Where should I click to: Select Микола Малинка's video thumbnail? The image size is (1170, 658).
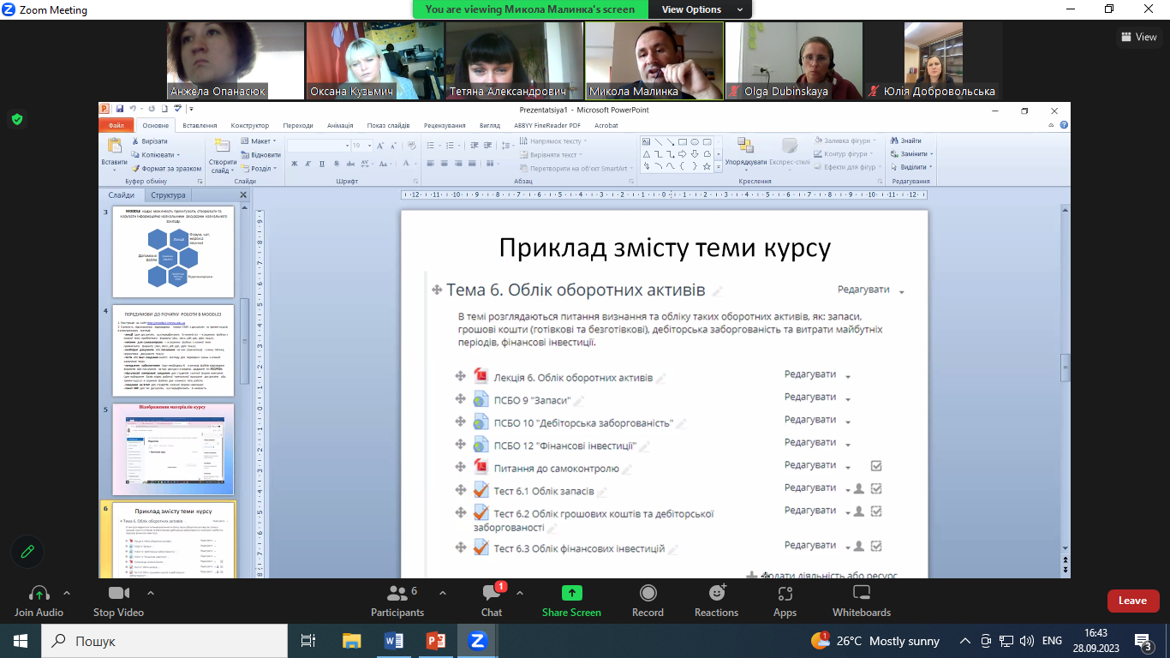pyautogui.click(x=654, y=61)
